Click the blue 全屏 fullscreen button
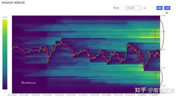179x98 pixels. [x=167, y=8]
